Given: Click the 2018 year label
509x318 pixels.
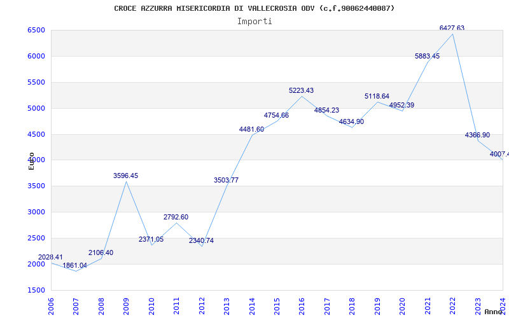Looking at the screenshot, I should (352, 306).
